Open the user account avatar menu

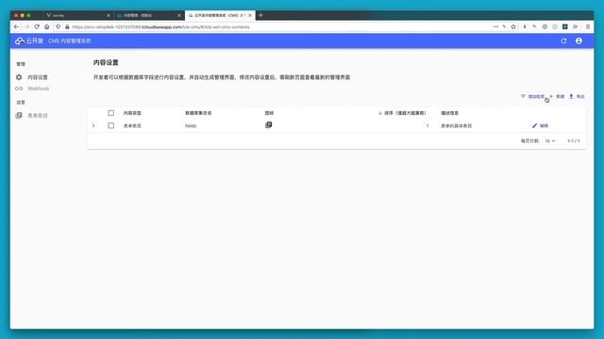click(579, 40)
